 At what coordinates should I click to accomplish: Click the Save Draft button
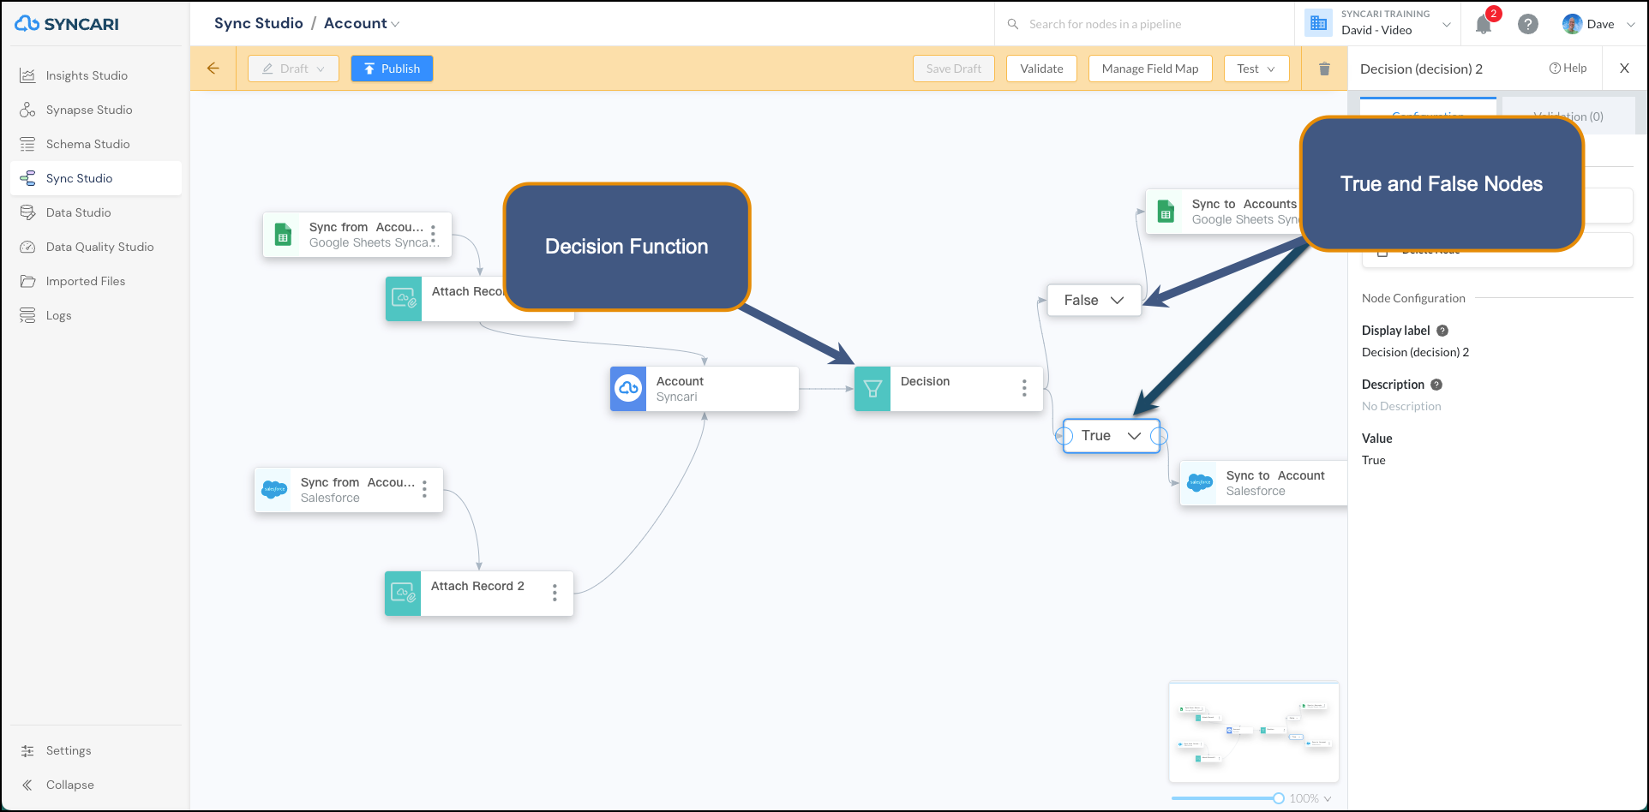click(953, 69)
